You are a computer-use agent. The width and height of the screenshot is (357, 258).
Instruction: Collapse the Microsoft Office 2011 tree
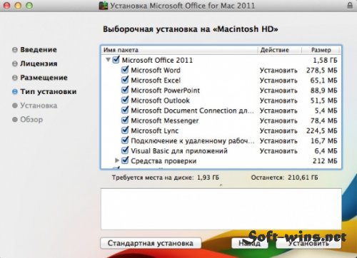(x=108, y=60)
